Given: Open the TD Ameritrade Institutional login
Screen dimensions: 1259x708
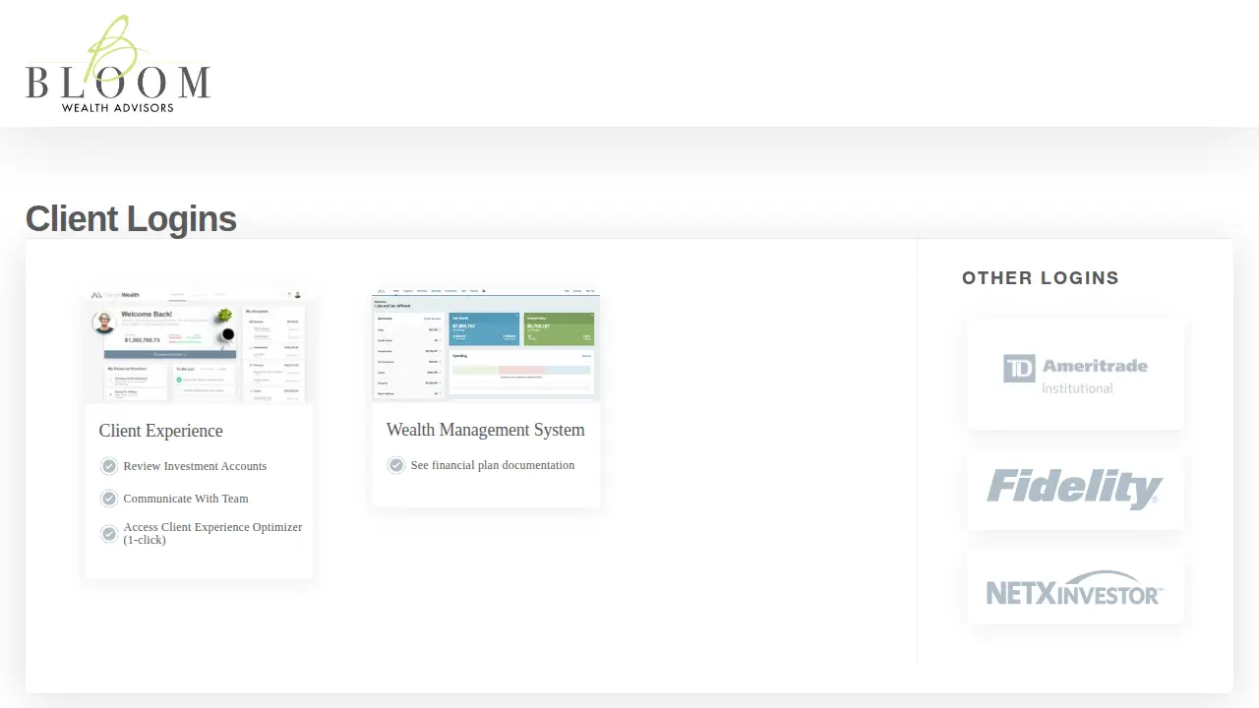Looking at the screenshot, I should pos(1076,375).
